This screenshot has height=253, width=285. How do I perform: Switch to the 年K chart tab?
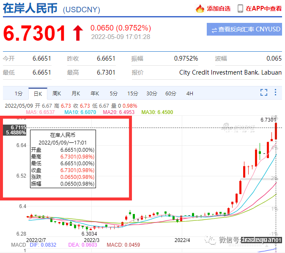click(x=95, y=93)
